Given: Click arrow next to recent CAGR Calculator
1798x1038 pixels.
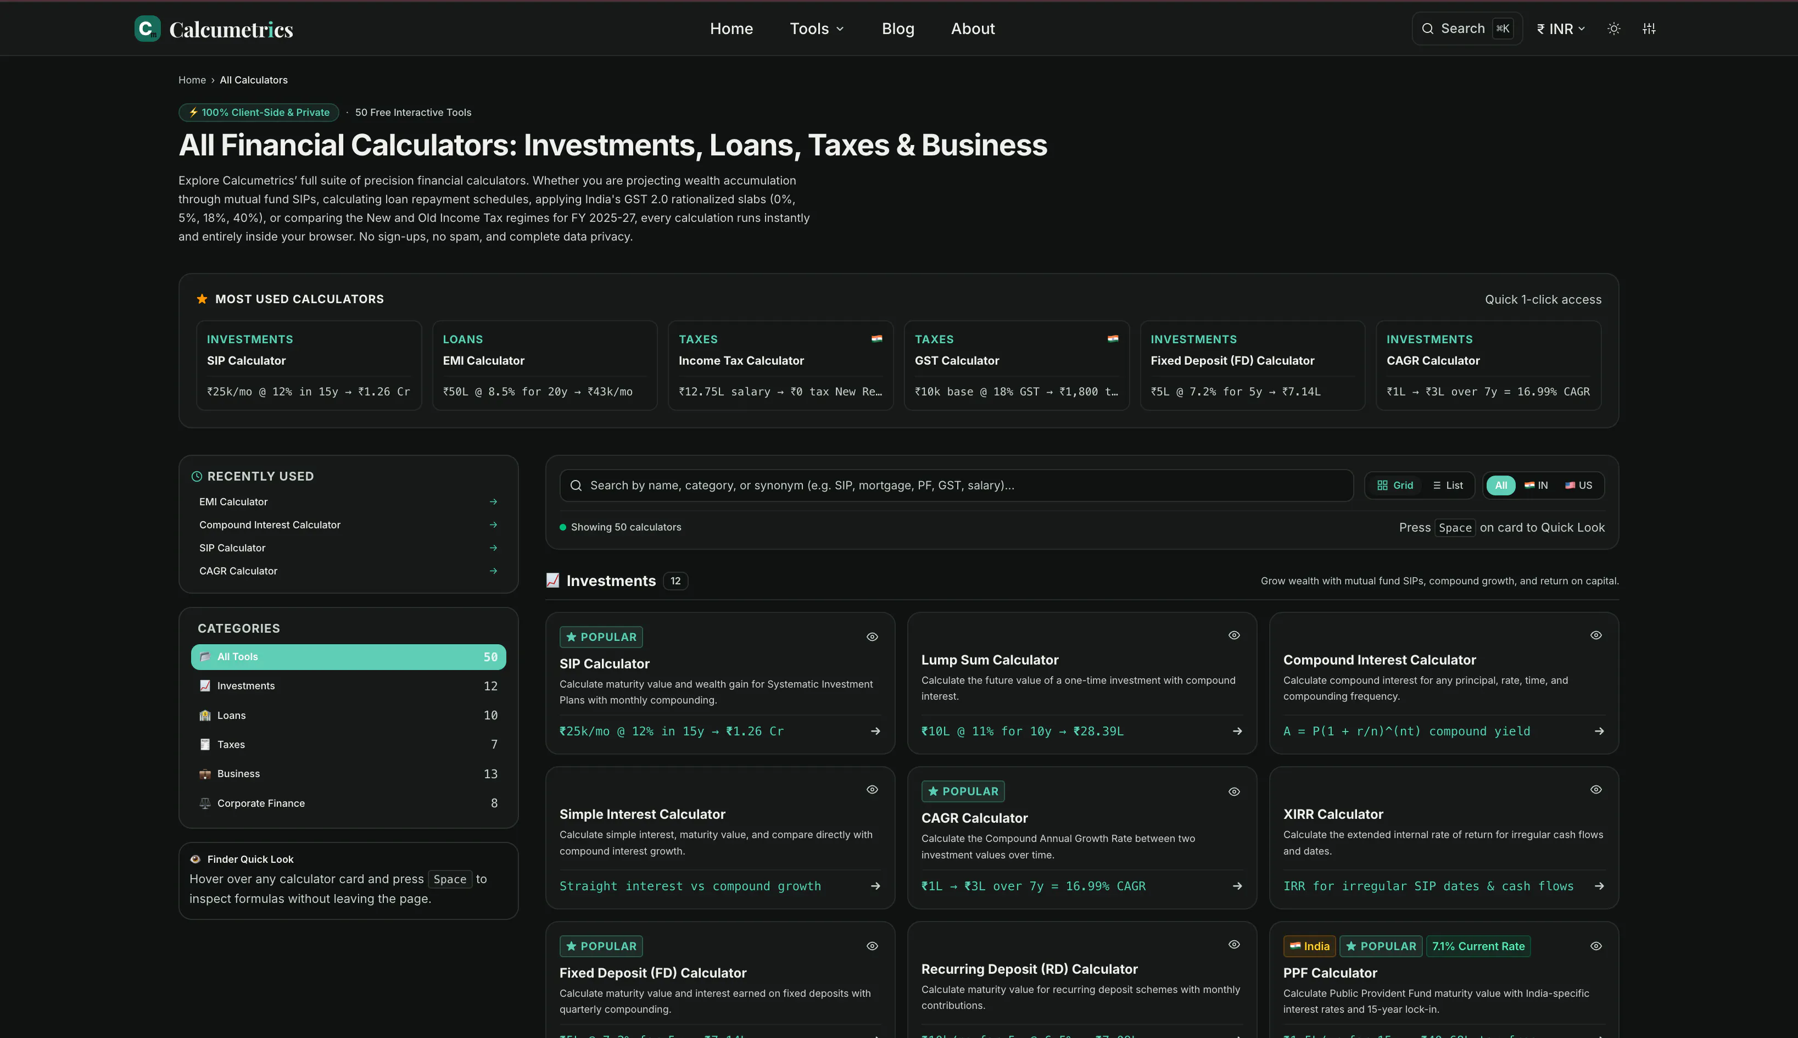Looking at the screenshot, I should 493,571.
